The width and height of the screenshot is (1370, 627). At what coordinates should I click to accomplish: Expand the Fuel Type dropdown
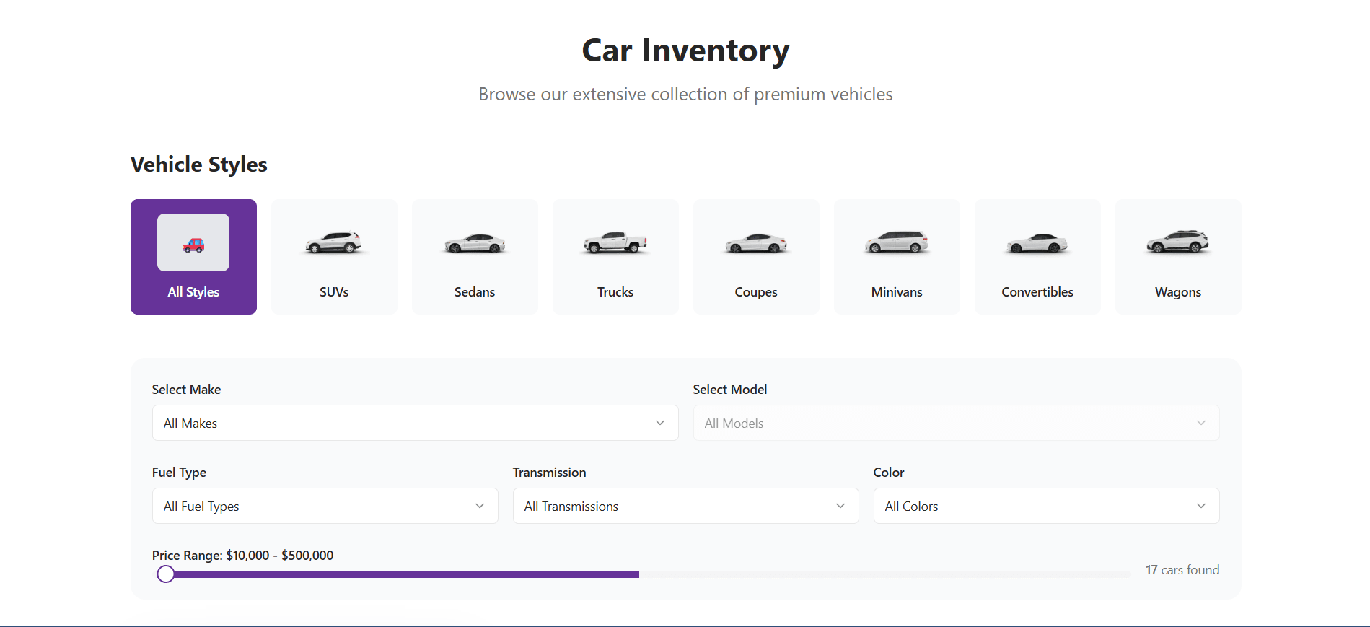325,506
